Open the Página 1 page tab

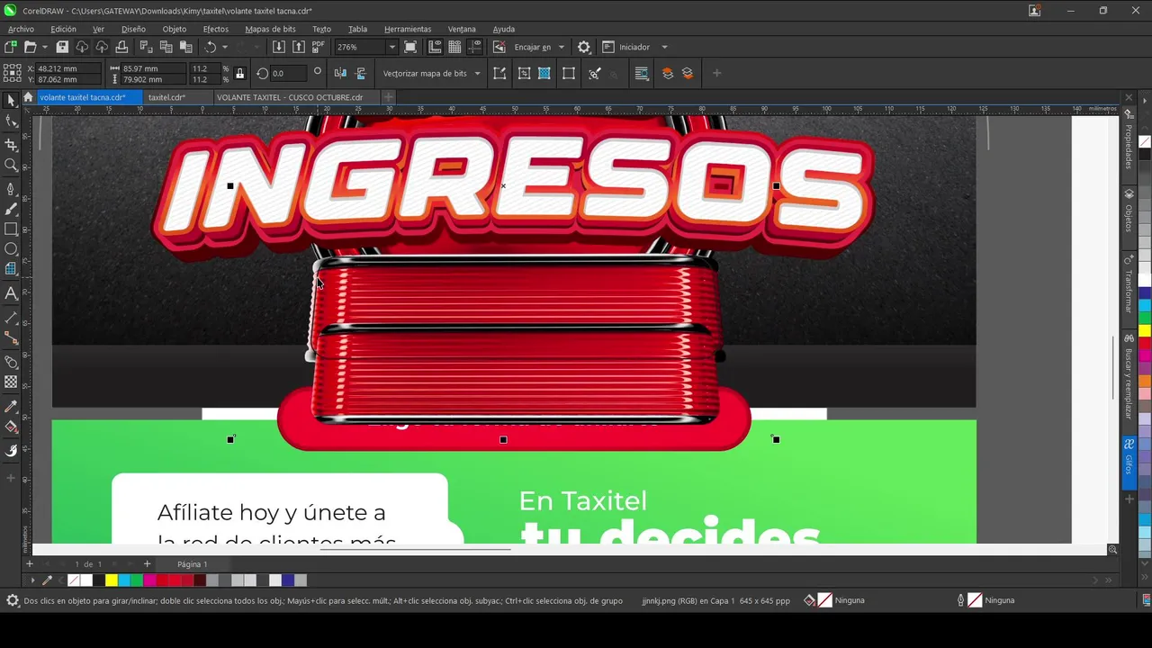click(192, 564)
